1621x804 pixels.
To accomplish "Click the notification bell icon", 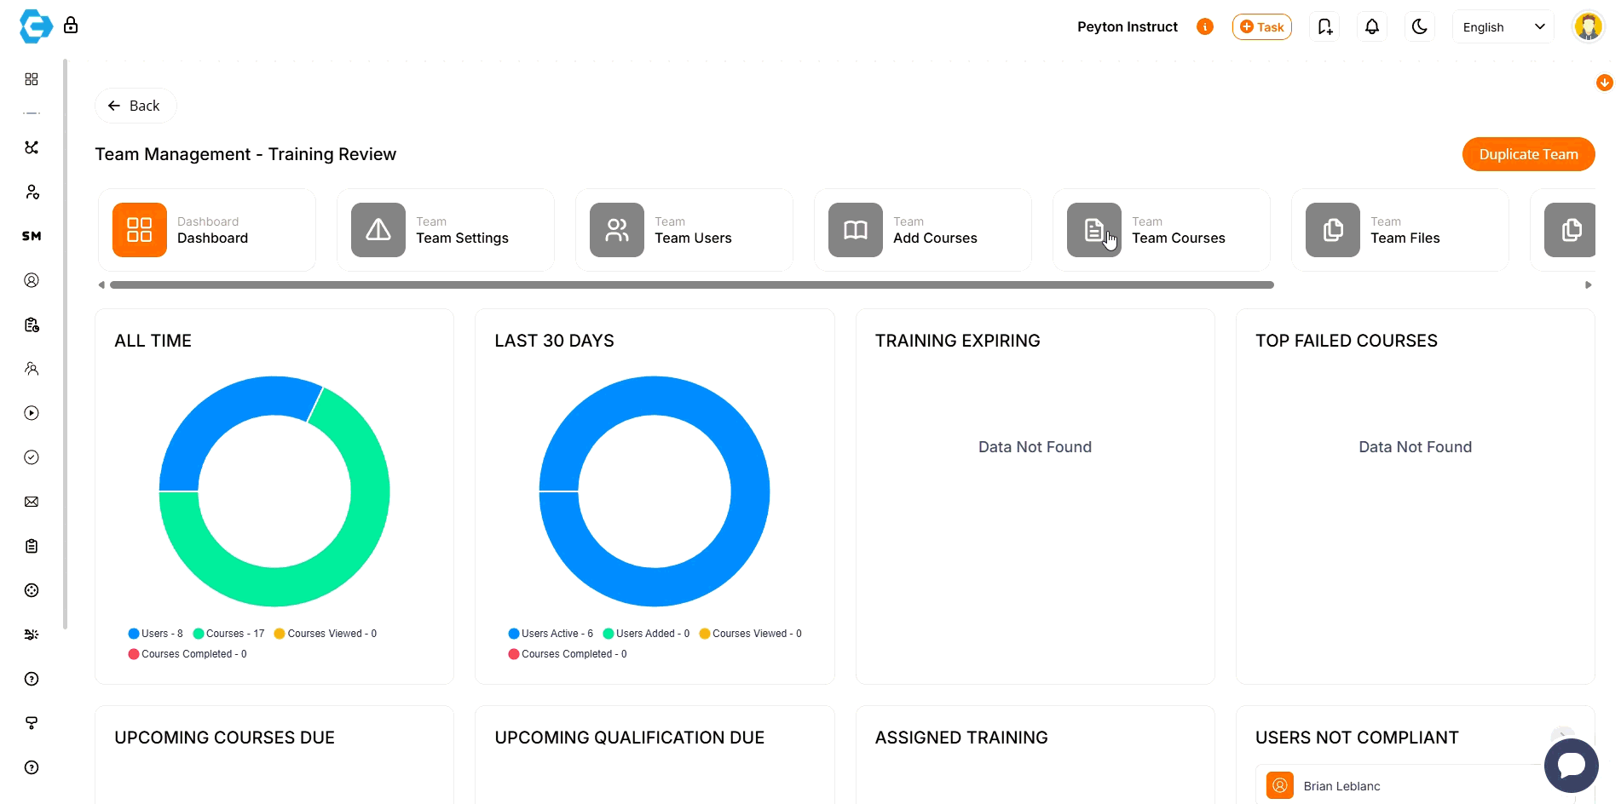I will click(x=1371, y=27).
